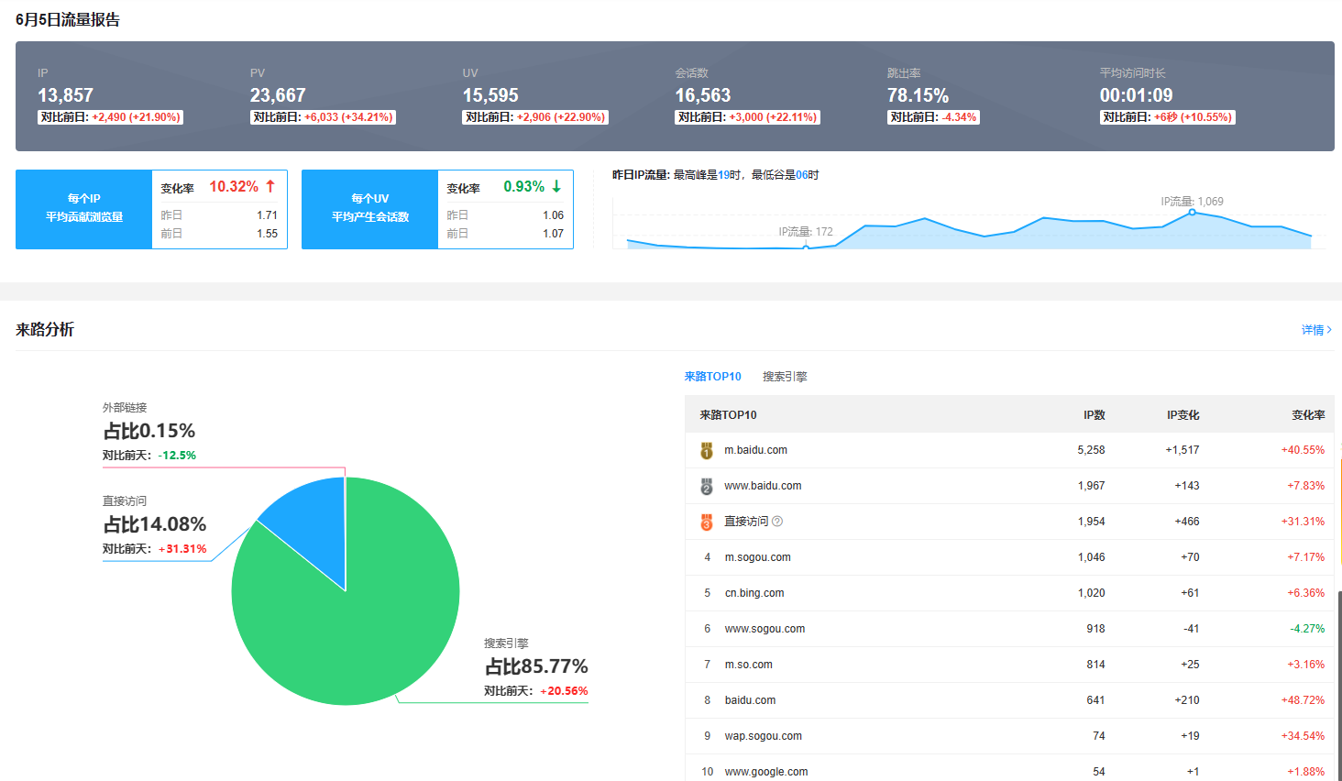
Task: Click the PV value 23,667
Action: pyautogui.click(x=278, y=95)
